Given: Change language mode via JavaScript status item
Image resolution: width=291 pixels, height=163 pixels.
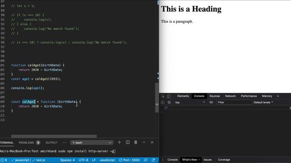Looking at the screenshot, I should [107, 160].
